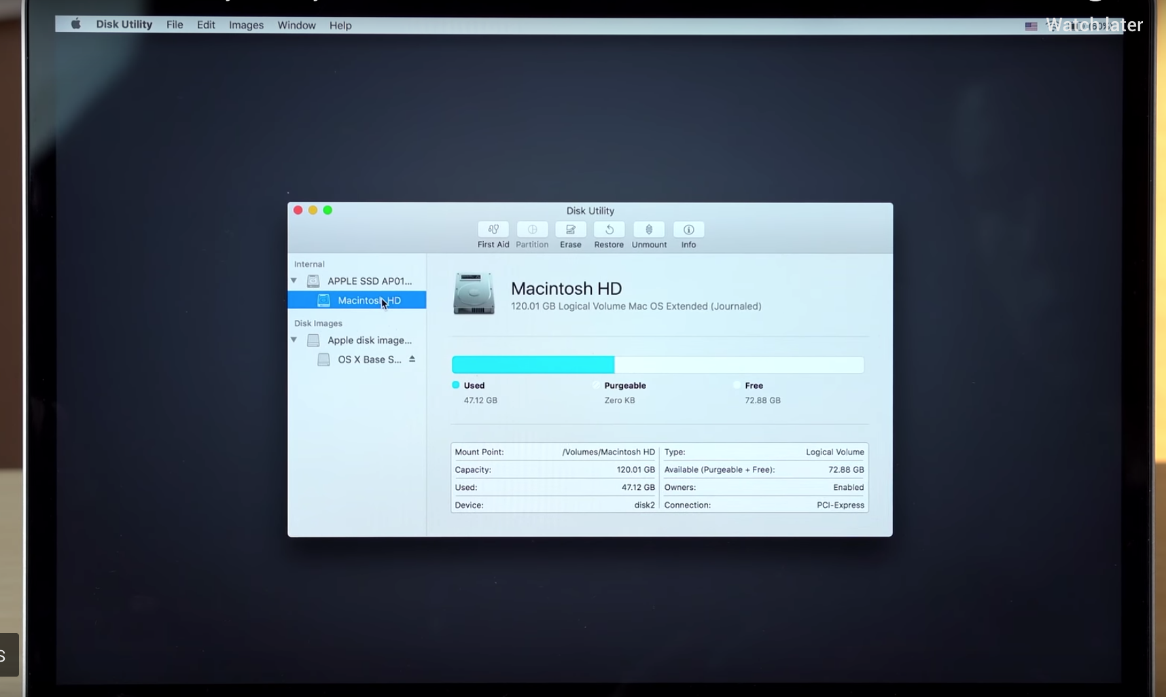Click the Disk Images sidebar section header
This screenshot has height=697, width=1166.
click(x=318, y=323)
